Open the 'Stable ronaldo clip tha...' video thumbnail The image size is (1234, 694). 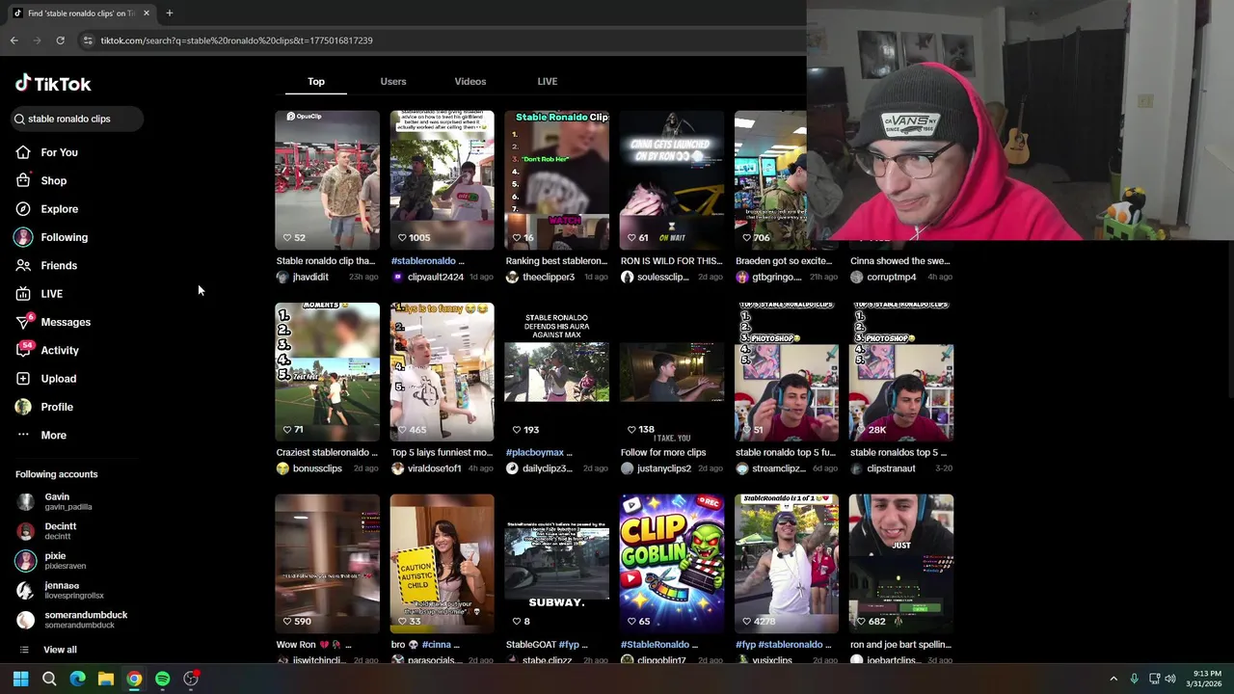click(327, 179)
